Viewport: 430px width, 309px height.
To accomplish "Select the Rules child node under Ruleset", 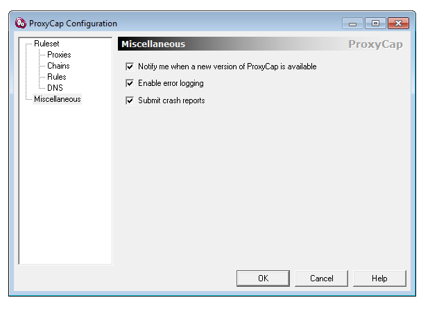I will point(57,77).
